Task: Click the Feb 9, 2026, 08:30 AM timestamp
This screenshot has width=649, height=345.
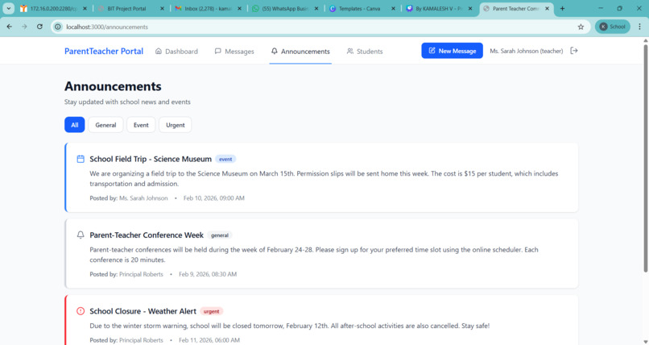Action: (x=208, y=274)
